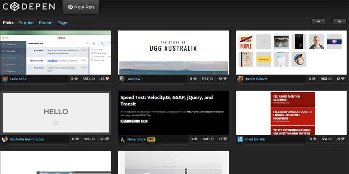Open GreenSock's profile link

coord(136,139)
